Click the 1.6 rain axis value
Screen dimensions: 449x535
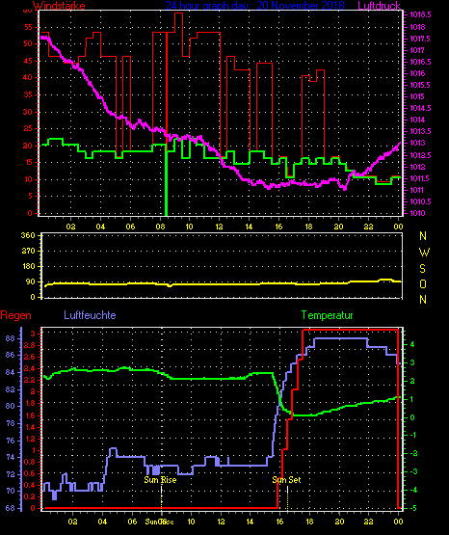(x=30, y=415)
